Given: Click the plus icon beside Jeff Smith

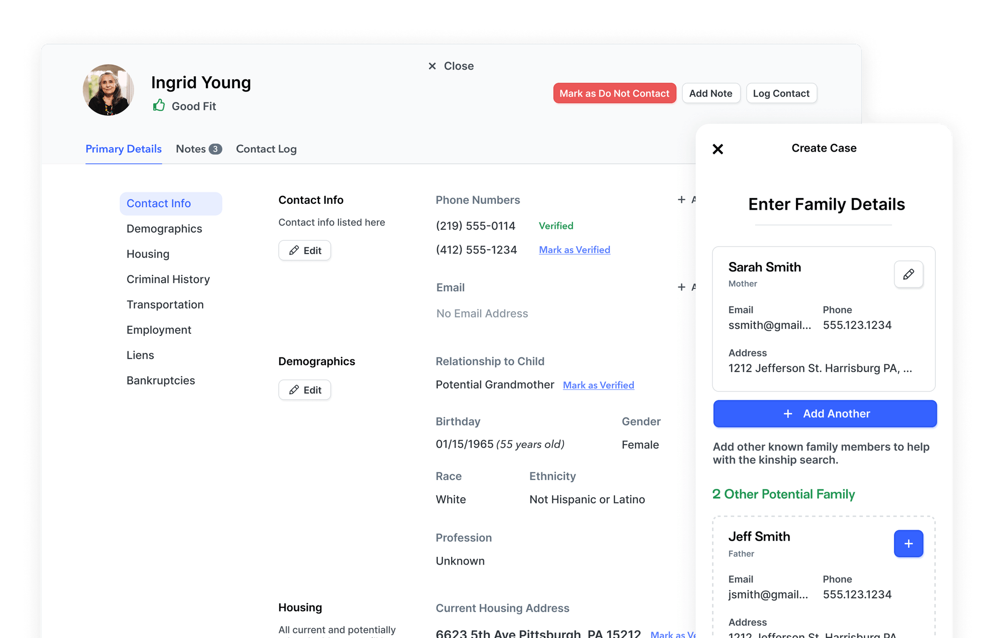Looking at the screenshot, I should pyautogui.click(x=908, y=543).
